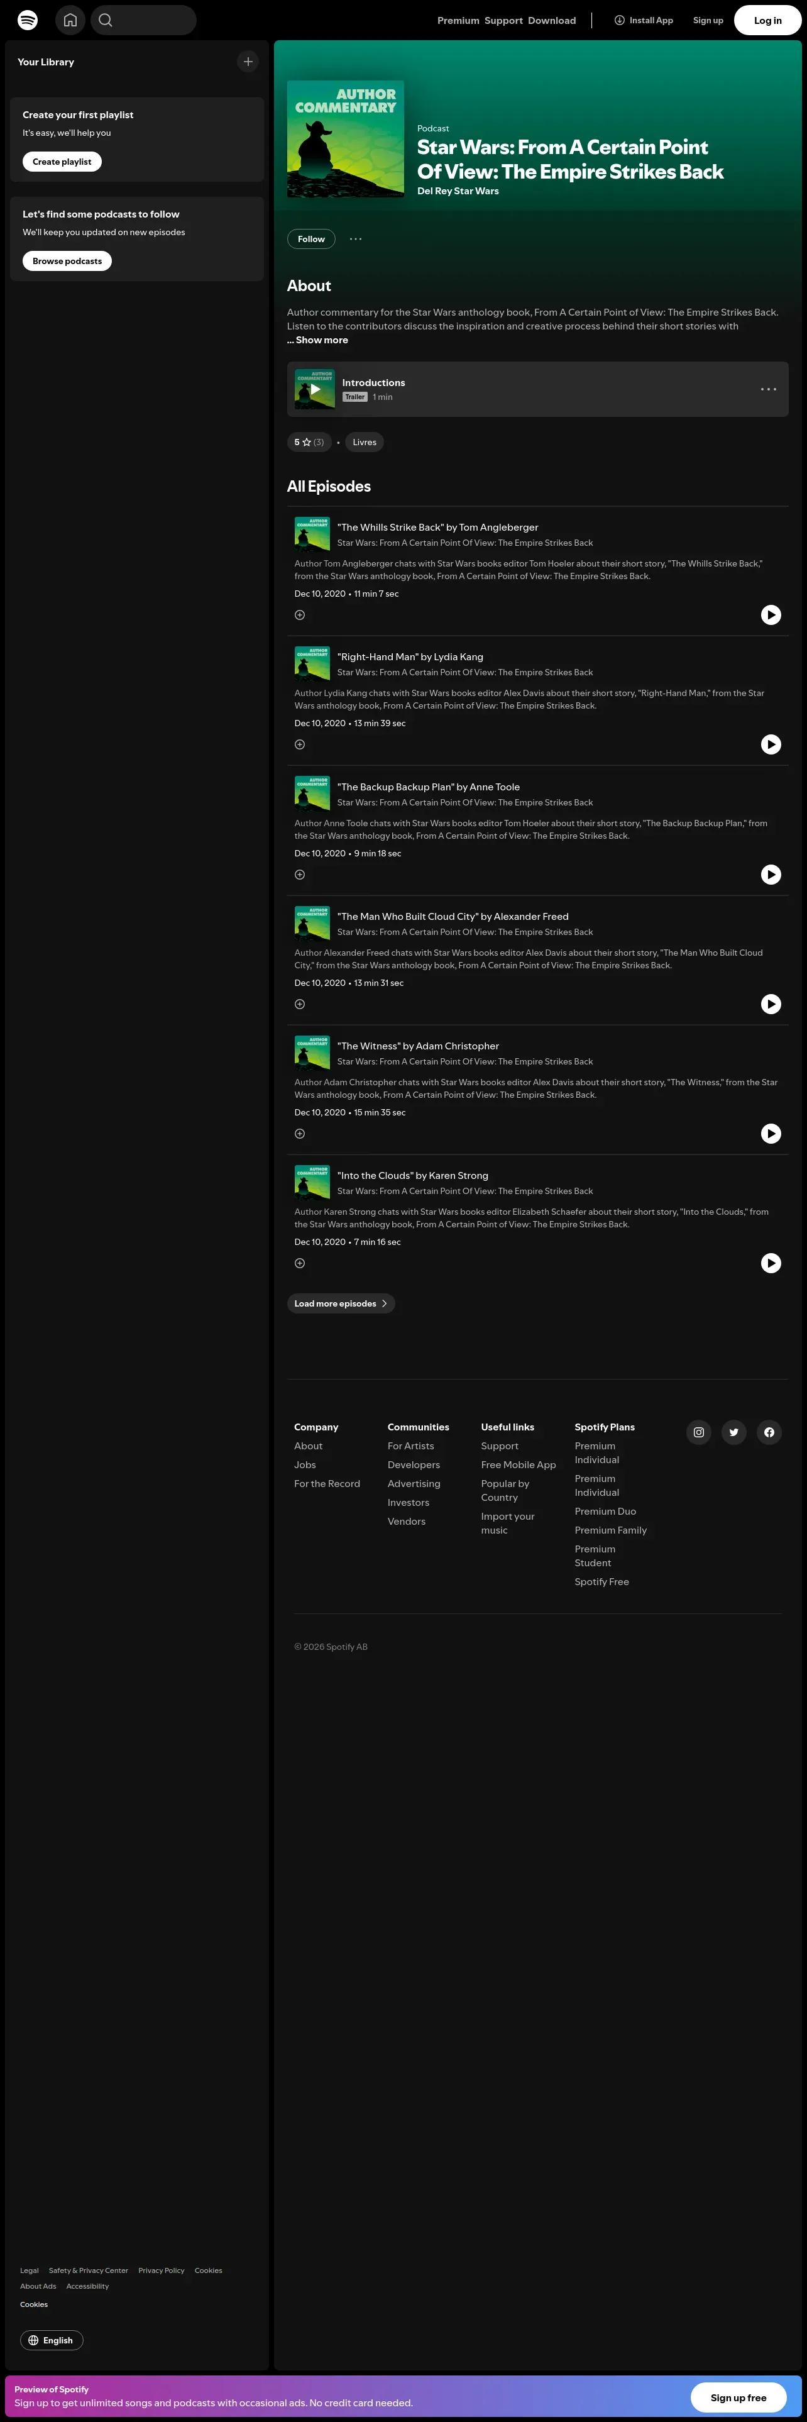The image size is (807, 2422).
Task: Load more episodes
Action: tap(341, 1303)
